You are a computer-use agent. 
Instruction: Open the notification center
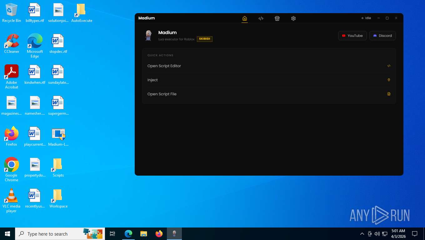[x=415, y=234]
